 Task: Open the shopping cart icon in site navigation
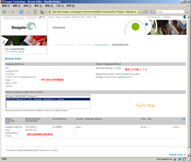pyautogui.click(x=95, y=17)
